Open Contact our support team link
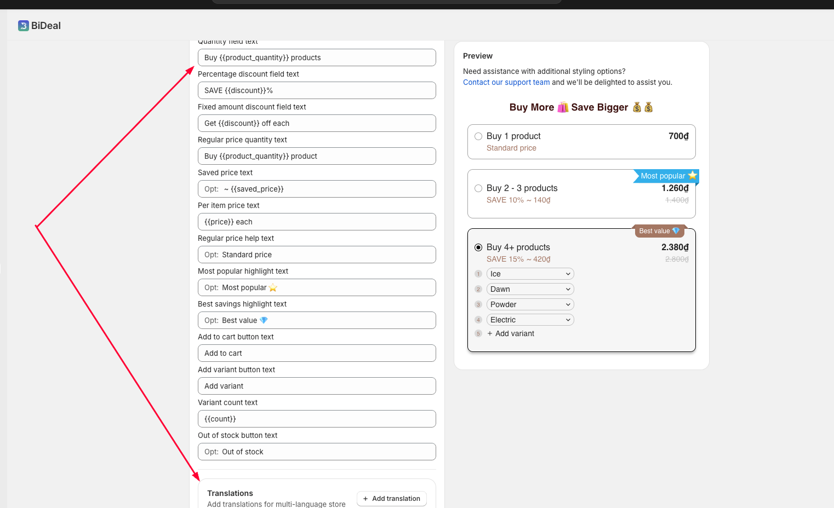The height and width of the screenshot is (508, 834). click(x=506, y=82)
